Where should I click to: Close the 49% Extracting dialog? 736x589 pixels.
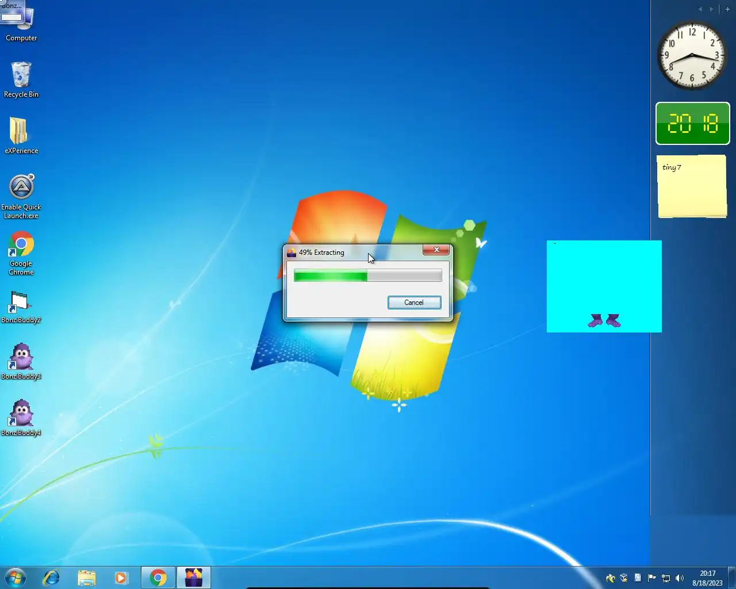[436, 250]
